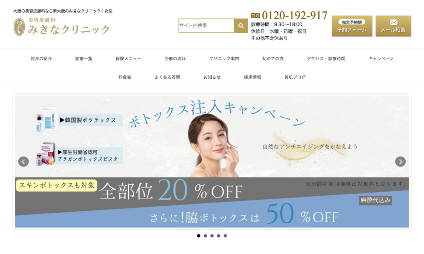Click the free-dial phone icon
The image size is (424, 254).
tap(255, 16)
